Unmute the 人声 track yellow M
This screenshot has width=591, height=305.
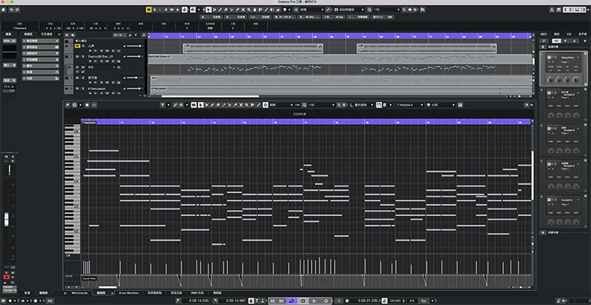pyautogui.click(x=78, y=46)
